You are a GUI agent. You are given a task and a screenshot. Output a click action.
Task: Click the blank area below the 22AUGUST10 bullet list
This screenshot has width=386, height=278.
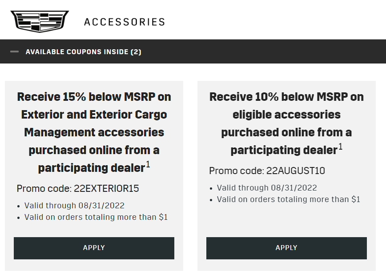[x=286, y=220]
